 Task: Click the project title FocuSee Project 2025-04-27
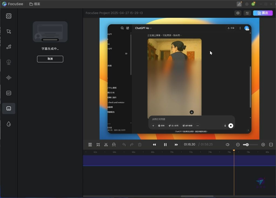(114, 13)
